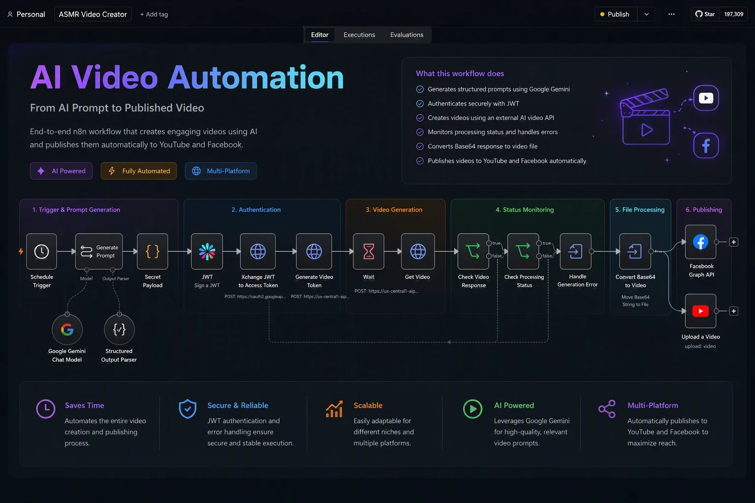The image size is (755, 503).
Task: Open the Wait hourglass node
Action: click(x=369, y=251)
